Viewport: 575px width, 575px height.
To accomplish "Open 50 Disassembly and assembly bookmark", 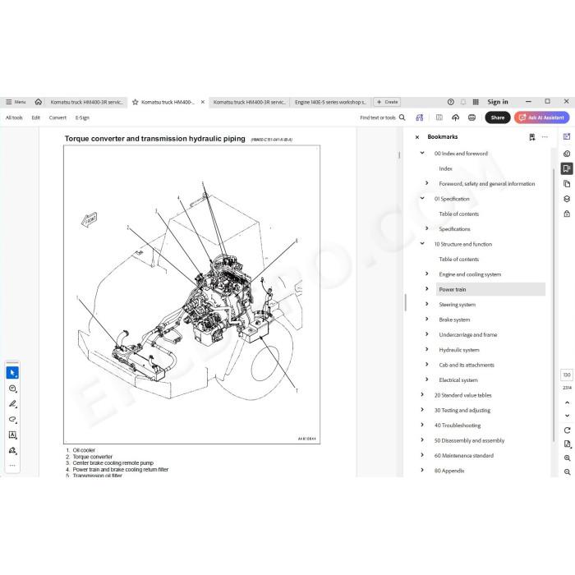I will point(469,440).
